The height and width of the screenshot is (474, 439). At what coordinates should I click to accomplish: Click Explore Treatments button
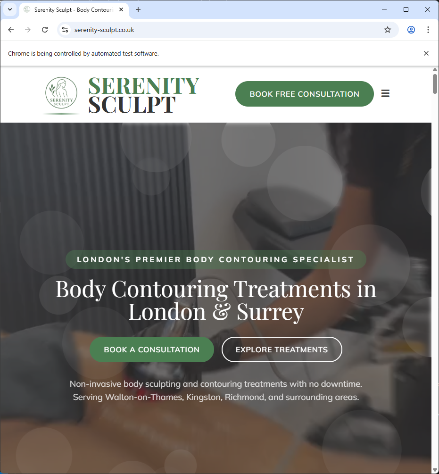[x=282, y=349]
